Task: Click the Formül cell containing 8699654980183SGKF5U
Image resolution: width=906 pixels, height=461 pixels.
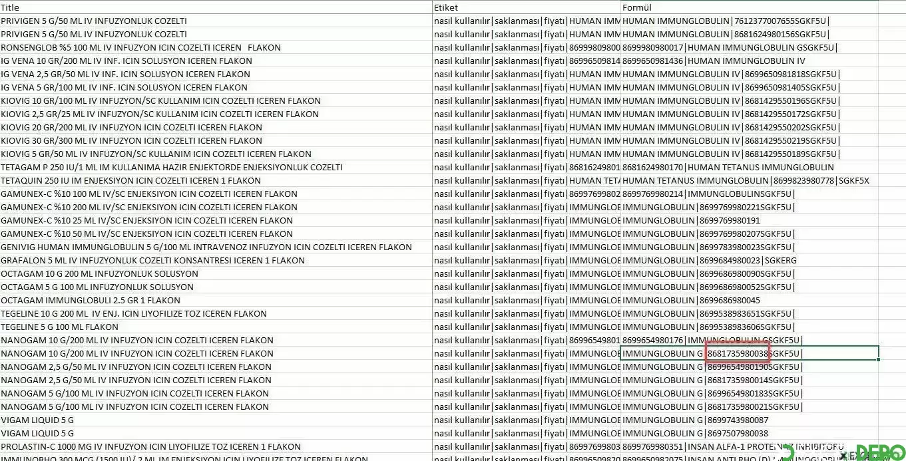Action: pos(750,393)
